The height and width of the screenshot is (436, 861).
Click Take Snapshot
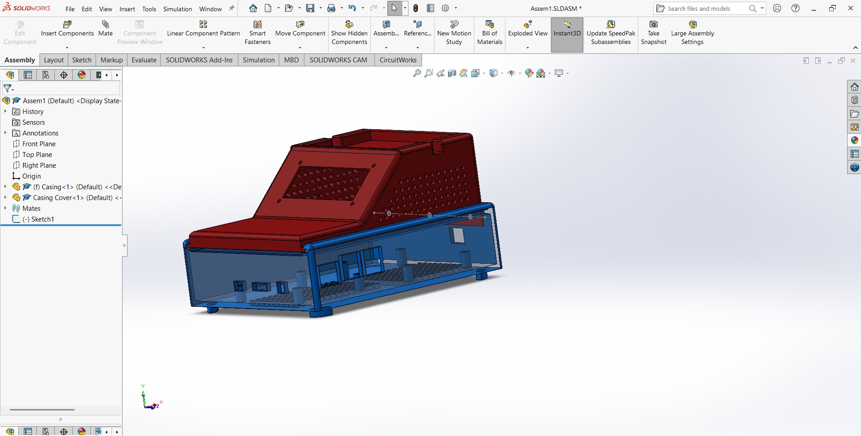click(x=654, y=33)
